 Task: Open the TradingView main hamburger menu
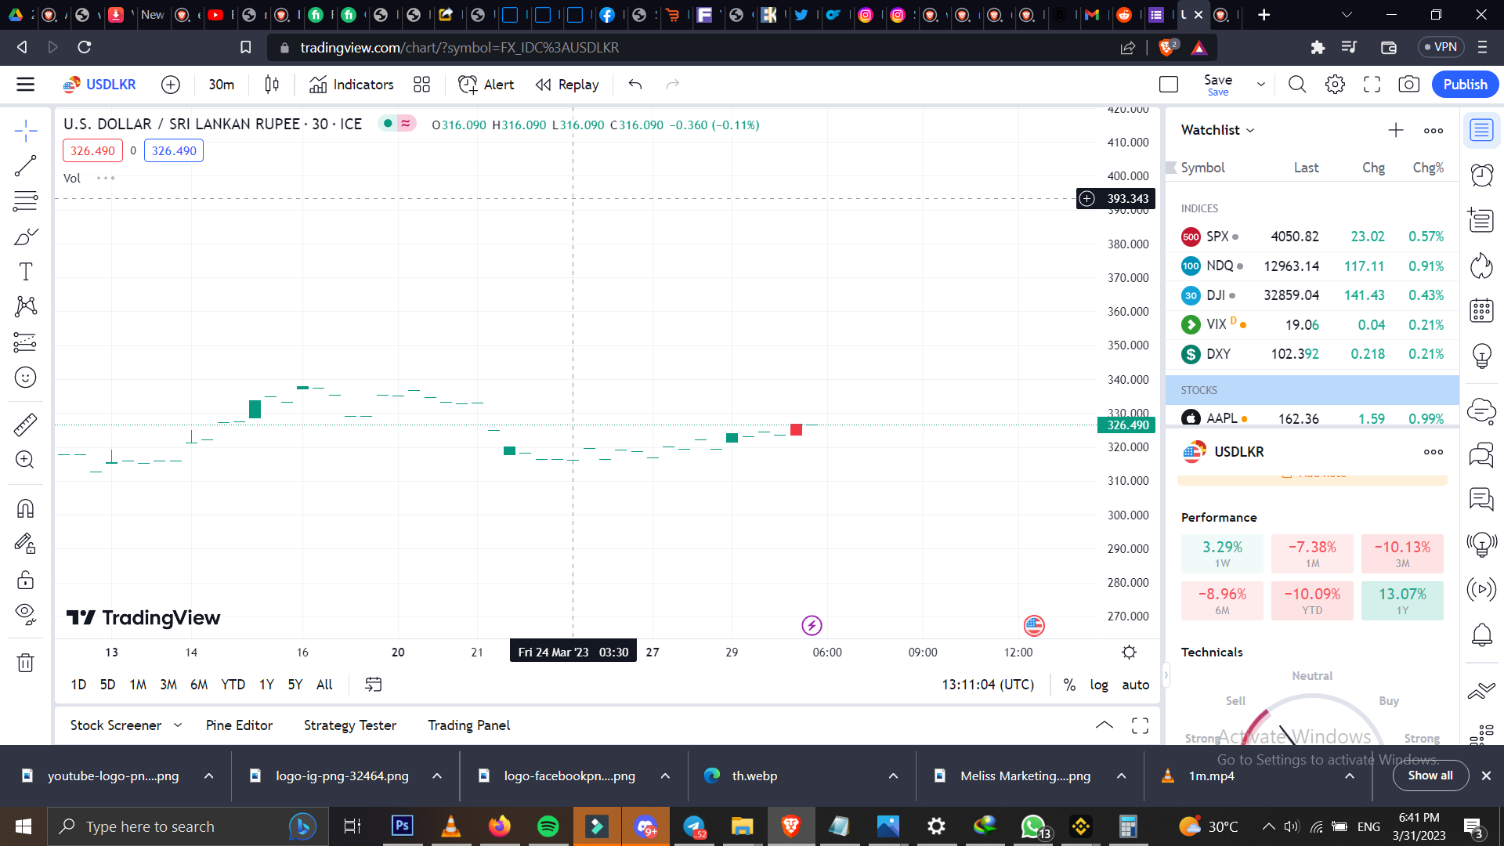coord(25,85)
